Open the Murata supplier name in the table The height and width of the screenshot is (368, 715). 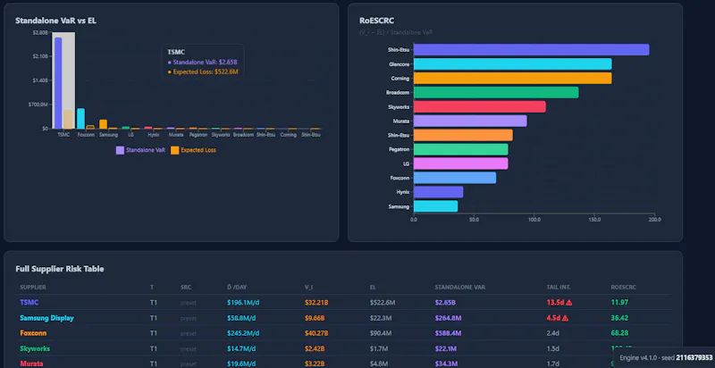pyautogui.click(x=31, y=364)
